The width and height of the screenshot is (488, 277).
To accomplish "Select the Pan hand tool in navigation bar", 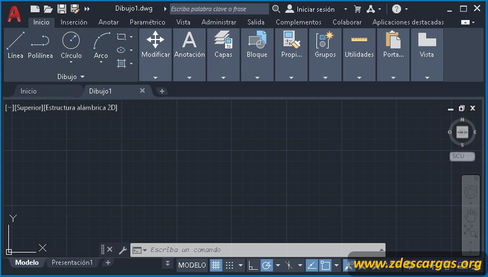I will (x=471, y=215).
